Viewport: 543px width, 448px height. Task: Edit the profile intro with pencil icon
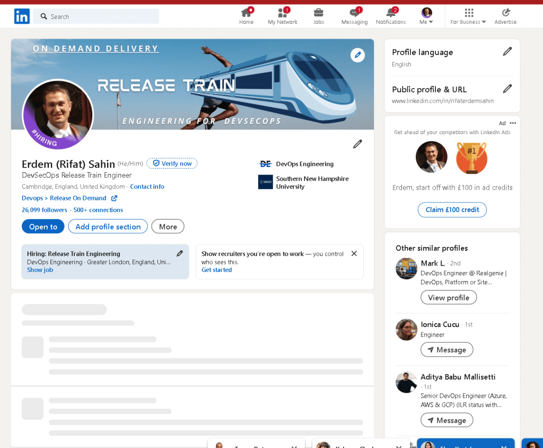(x=357, y=144)
